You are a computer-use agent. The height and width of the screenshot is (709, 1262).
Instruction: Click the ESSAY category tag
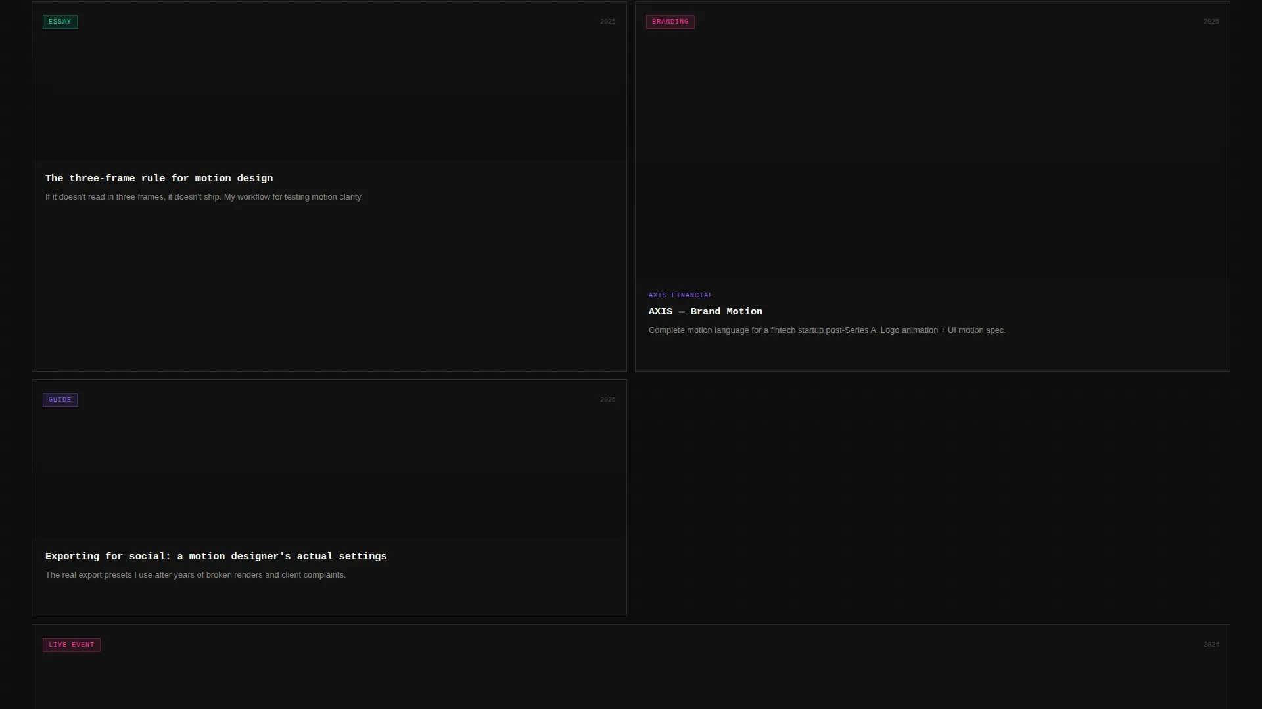[x=60, y=22]
